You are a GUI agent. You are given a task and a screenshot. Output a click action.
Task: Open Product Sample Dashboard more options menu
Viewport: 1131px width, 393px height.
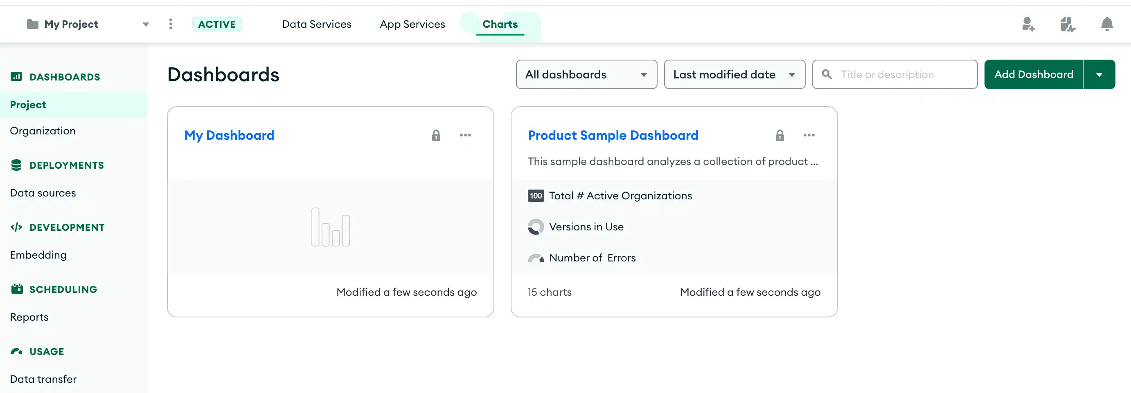tap(809, 135)
